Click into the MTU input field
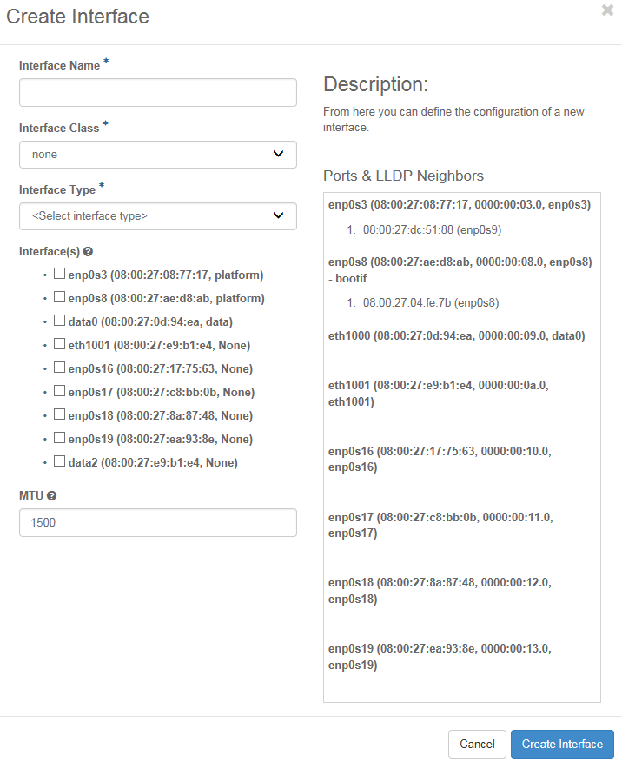Image resolution: width=622 pixels, height=762 pixels. coord(158,523)
